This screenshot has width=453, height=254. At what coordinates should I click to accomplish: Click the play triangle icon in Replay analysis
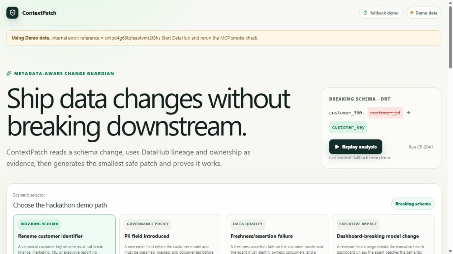point(337,147)
